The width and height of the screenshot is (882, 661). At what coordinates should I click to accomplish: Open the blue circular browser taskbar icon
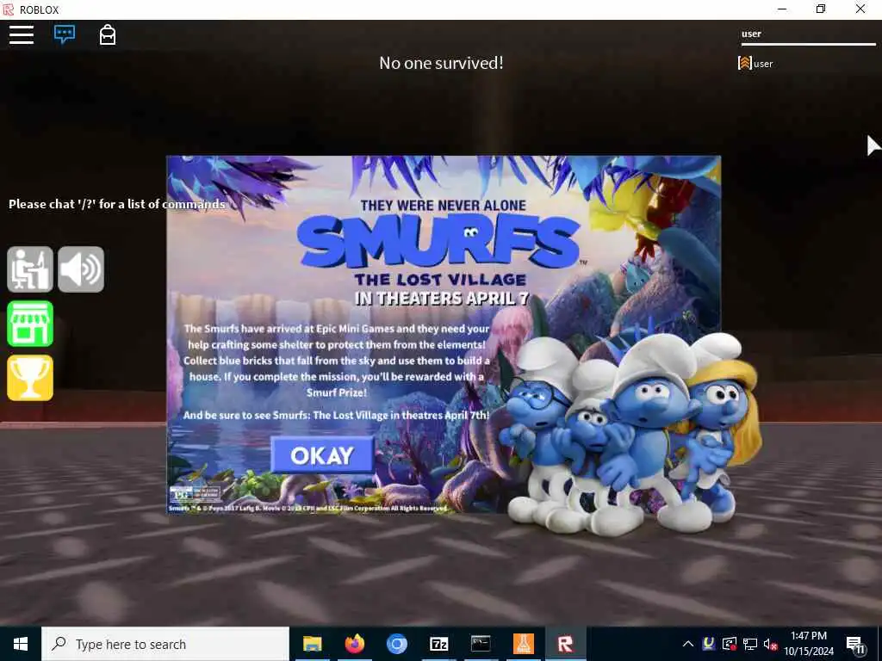point(396,644)
